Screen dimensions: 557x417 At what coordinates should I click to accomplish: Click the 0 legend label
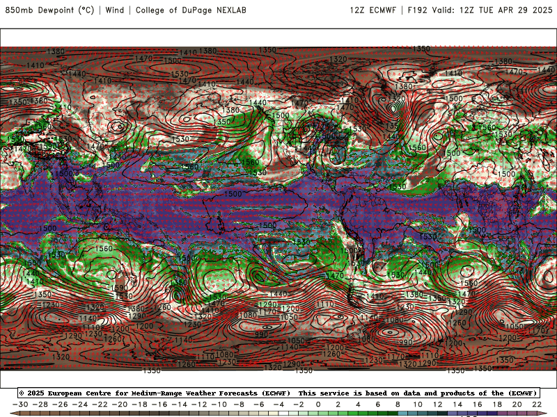(318, 404)
